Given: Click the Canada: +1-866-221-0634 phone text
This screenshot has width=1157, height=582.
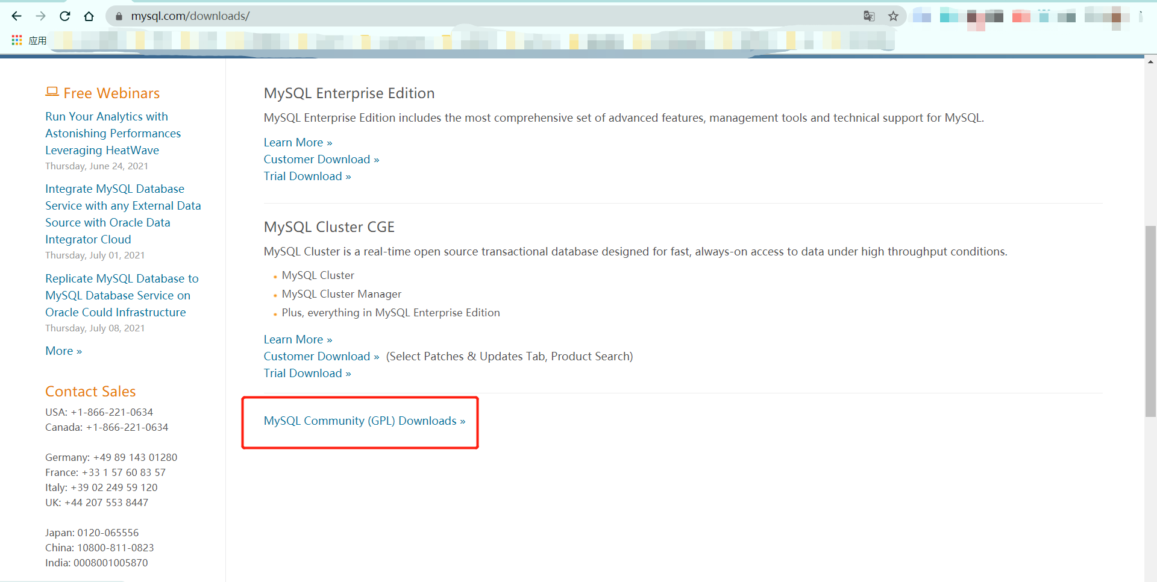Looking at the screenshot, I should coord(107,427).
